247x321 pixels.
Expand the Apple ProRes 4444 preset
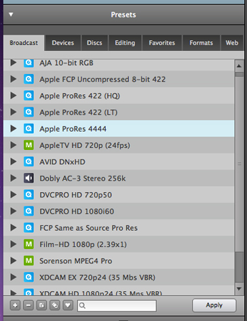pos(14,129)
